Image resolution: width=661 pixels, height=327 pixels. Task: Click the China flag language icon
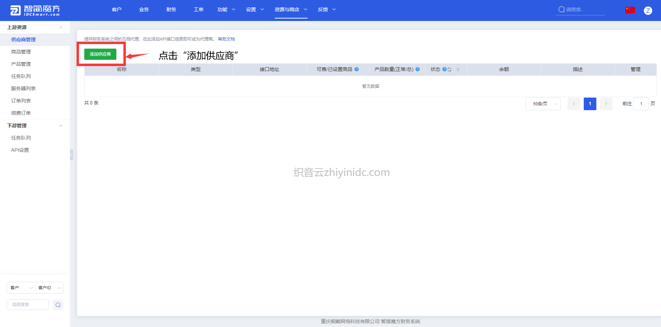[x=630, y=10]
